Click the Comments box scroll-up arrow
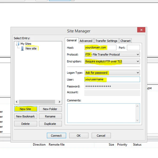 click(x=137, y=106)
